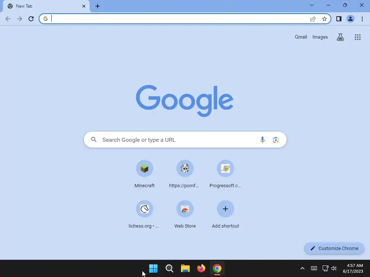Click the search magnifier in search box
This screenshot has width=370, height=277.
point(94,140)
